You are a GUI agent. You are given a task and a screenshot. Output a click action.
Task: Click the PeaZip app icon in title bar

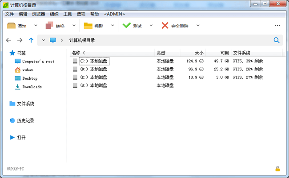(6, 5)
